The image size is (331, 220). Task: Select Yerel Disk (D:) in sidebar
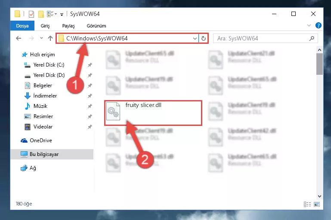point(49,75)
